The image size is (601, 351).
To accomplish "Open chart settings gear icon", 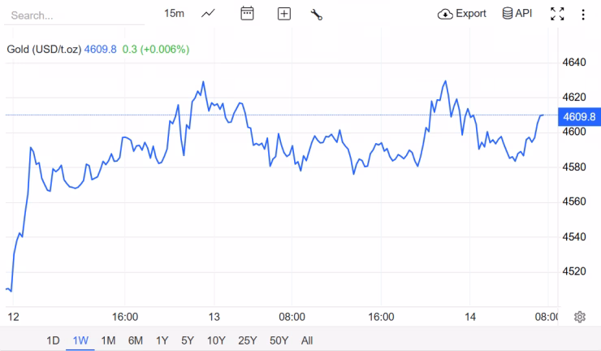I will 580,317.
